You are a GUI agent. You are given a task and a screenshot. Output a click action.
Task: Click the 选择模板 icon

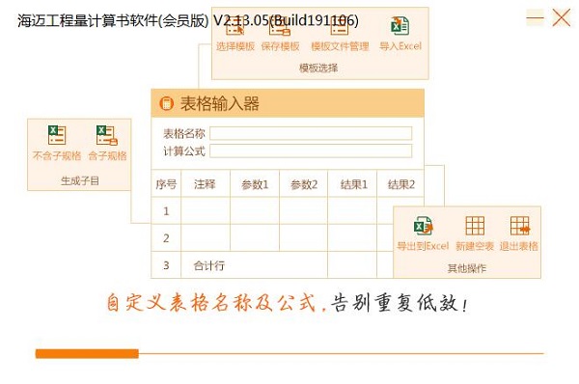[234, 27]
